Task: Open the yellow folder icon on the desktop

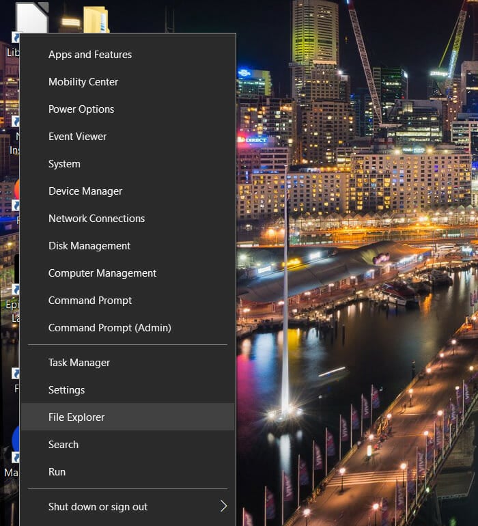Action: 96,19
